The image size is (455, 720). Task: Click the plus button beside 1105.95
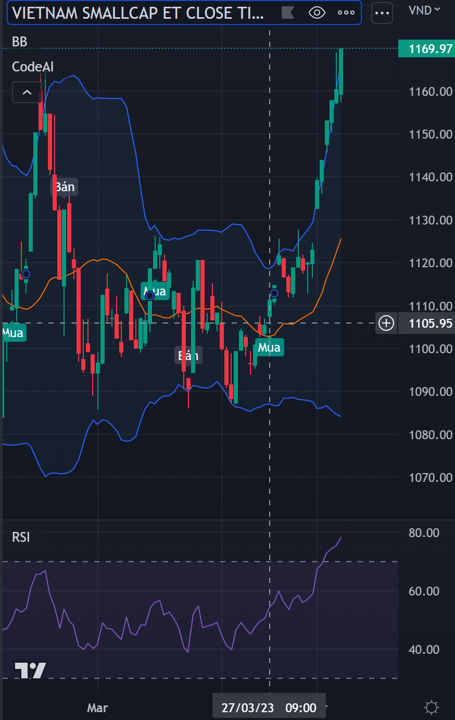tap(386, 324)
